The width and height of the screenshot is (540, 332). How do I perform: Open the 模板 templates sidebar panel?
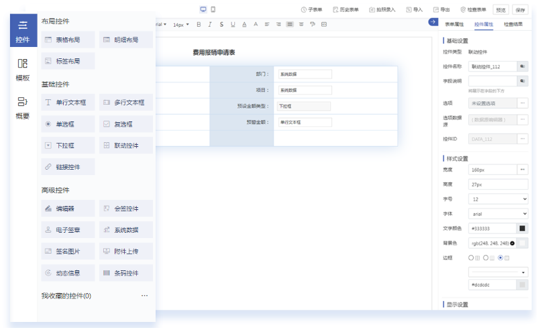tap(23, 69)
